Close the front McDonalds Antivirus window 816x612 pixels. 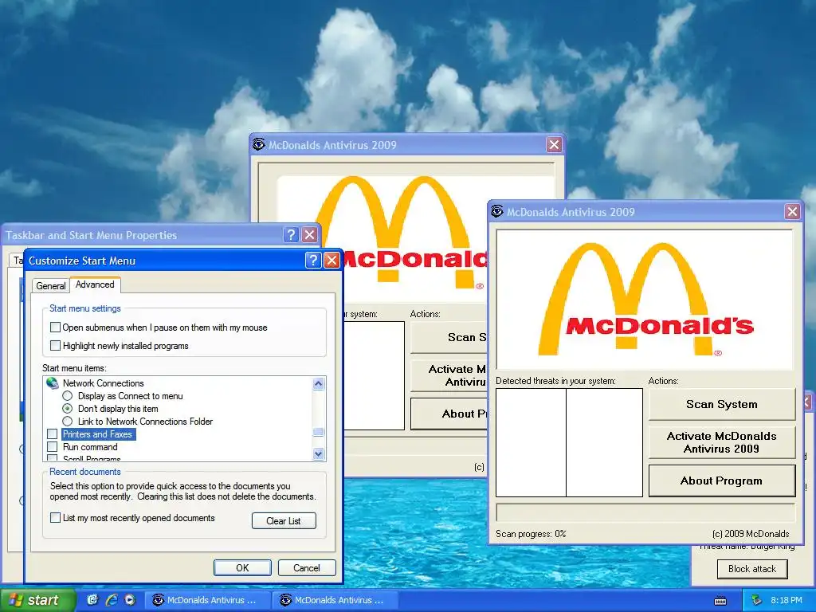point(792,211)
